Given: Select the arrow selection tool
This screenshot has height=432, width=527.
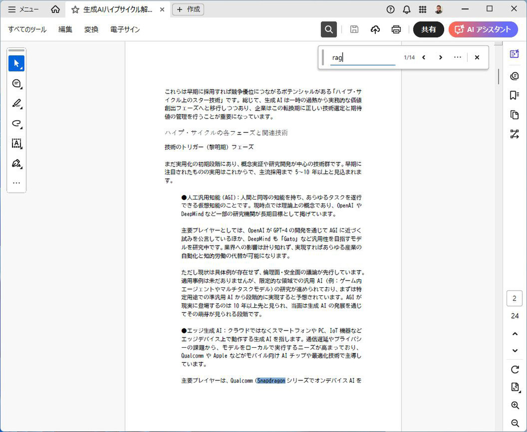Looking at the screenshot, I should [16, 63].
